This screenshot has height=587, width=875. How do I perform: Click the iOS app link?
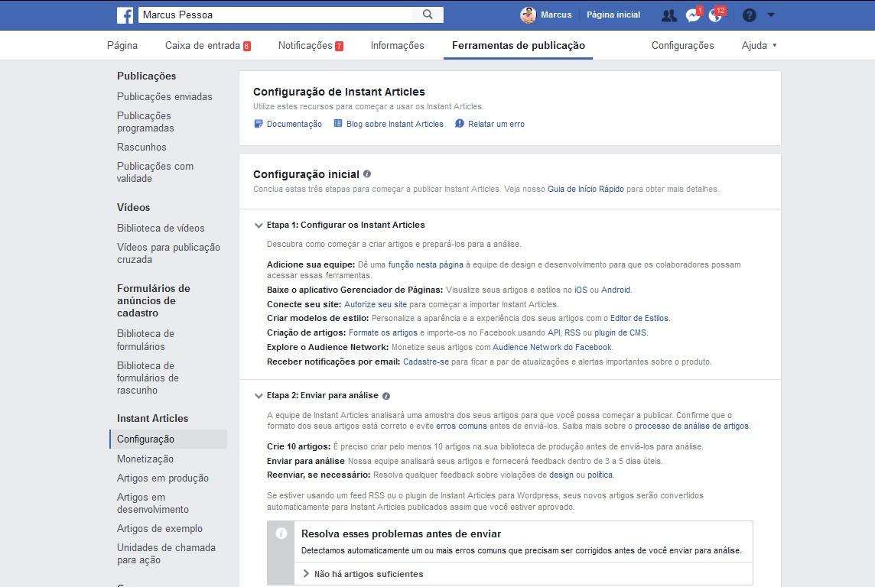[x=581, y=290]
